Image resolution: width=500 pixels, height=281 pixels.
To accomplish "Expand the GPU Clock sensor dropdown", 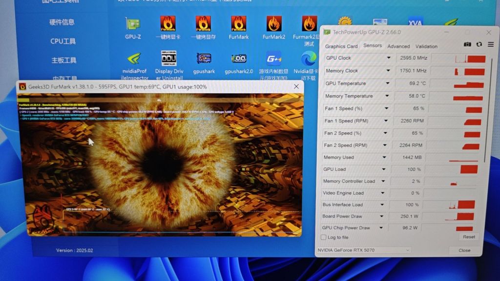I will 389,58.
